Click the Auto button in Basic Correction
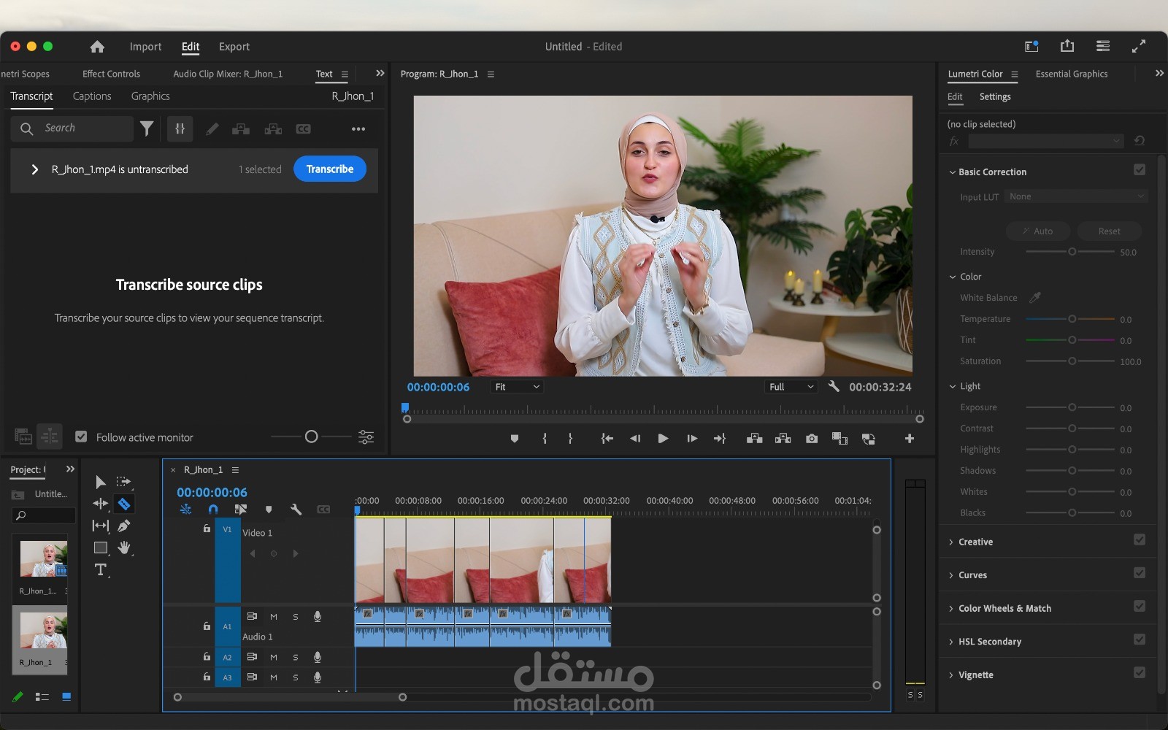 (x=1037, y=231)
